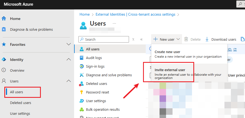Image resolution: width=245 pixels, height=118 pixels.
Task: Click the Users page heading text
Action: (x=98, y=23)
